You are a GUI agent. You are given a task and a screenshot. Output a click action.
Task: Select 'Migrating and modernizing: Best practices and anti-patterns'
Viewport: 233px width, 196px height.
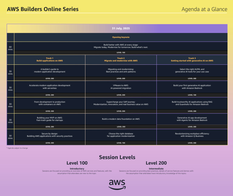pyautogui.click(x=121, y=70)
